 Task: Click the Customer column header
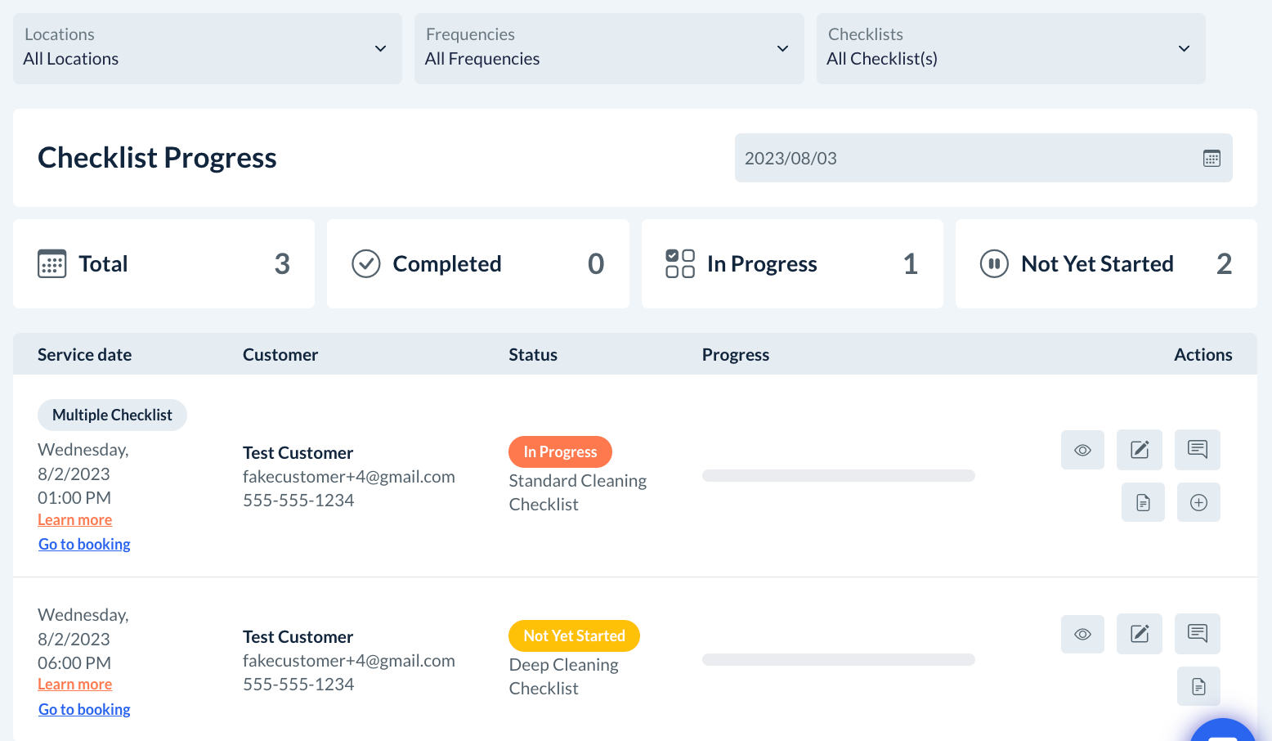tap(280, 354)
